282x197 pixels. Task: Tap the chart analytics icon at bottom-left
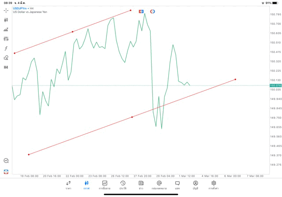[6, 161]
